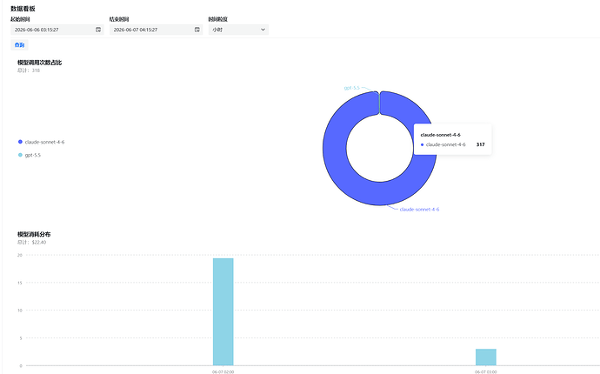
Task: Click the tall bar at 06-07 02:00
Action: coord(223,312)
